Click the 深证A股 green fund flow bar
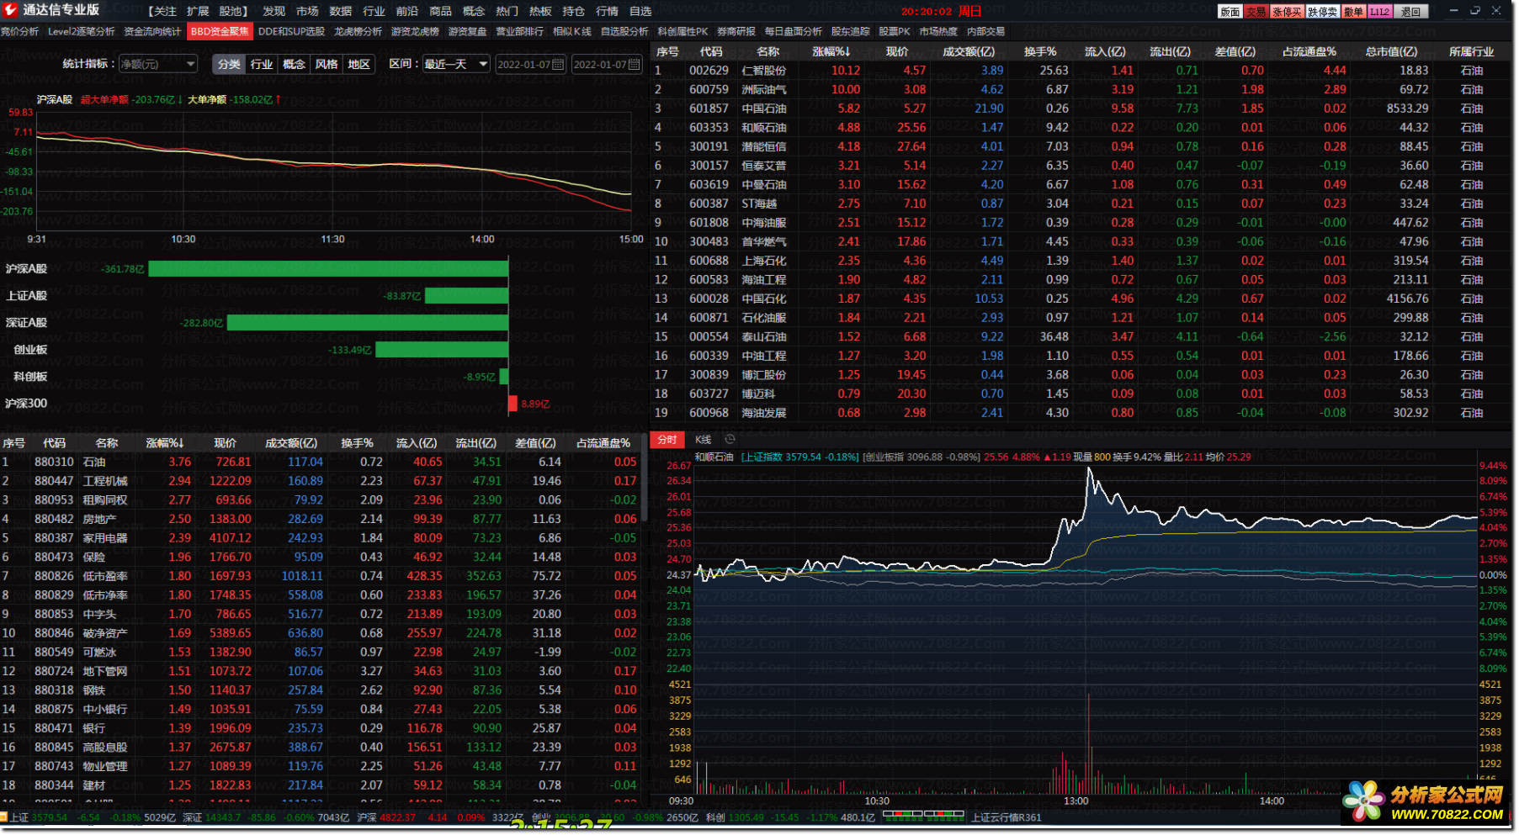Screen dimensions: 1519x835 (x=368, y=322)
